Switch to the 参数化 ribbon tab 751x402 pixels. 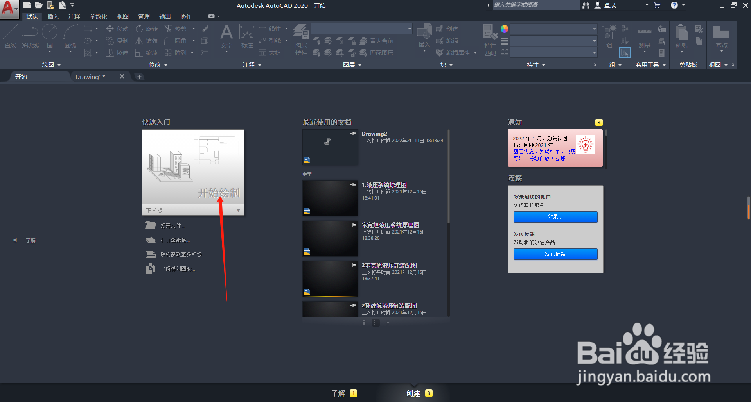pos(99,16)
